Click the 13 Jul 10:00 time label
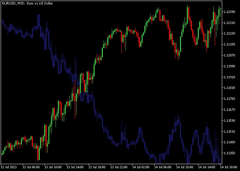Image resolution: width=240 pixels, height=171 pixels. [53, 167]
